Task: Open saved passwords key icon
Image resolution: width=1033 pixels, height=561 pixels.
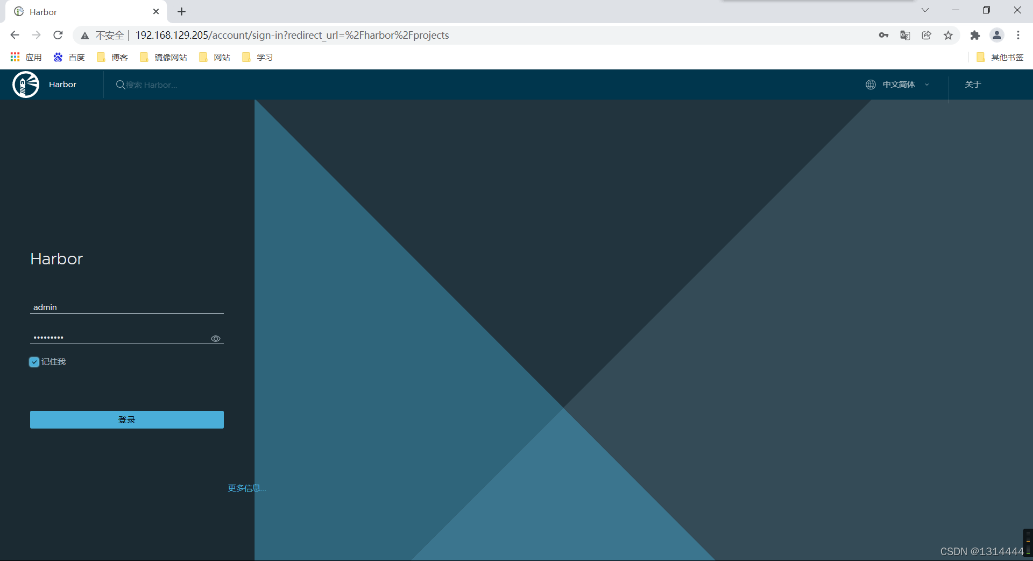Action: (883, 35)
